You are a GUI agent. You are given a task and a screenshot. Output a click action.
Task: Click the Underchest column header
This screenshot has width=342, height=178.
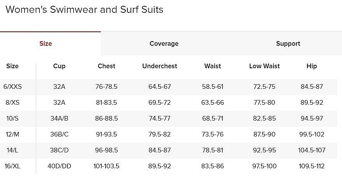(160, 66)
